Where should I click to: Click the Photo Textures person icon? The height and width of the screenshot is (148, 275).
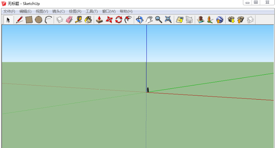(x=210, y=20)
